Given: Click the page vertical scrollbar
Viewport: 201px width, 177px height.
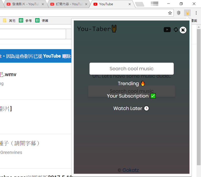Looking at the screenshot, I should (x=199, y=97).
